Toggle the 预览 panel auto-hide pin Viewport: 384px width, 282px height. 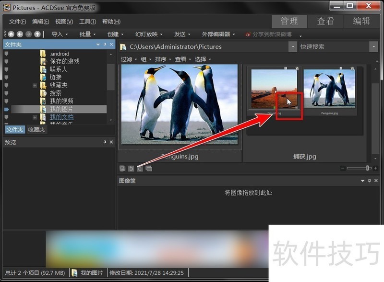(x=104, y=142)
